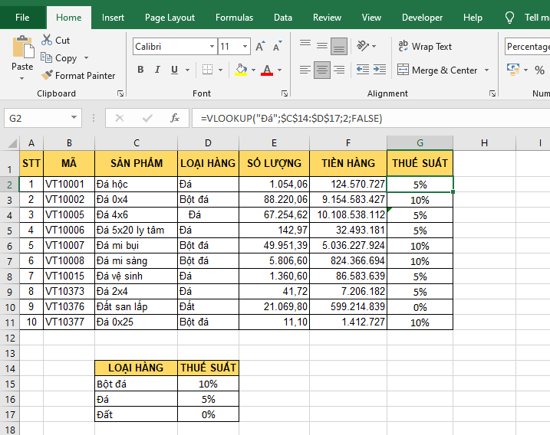This screenshot has height=435, width=550.
Task: Open the File menu button
Action: [22, 18]
